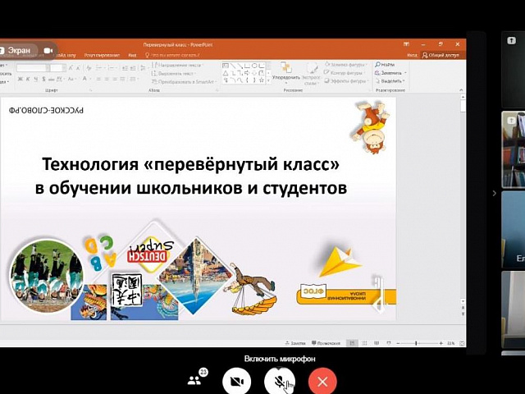Center the text
525x394 pixels.
(107, 79)
